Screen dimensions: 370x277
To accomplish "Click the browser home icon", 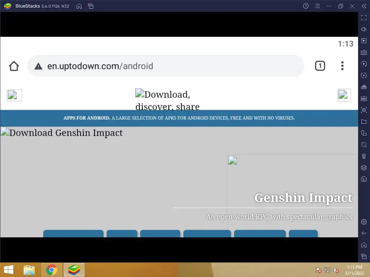I will point(14,66).
